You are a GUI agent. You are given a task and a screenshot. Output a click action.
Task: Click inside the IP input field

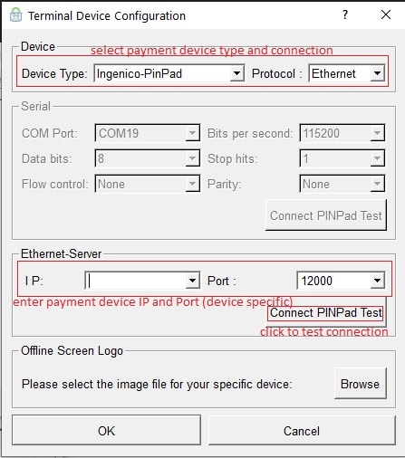point(136,281)
